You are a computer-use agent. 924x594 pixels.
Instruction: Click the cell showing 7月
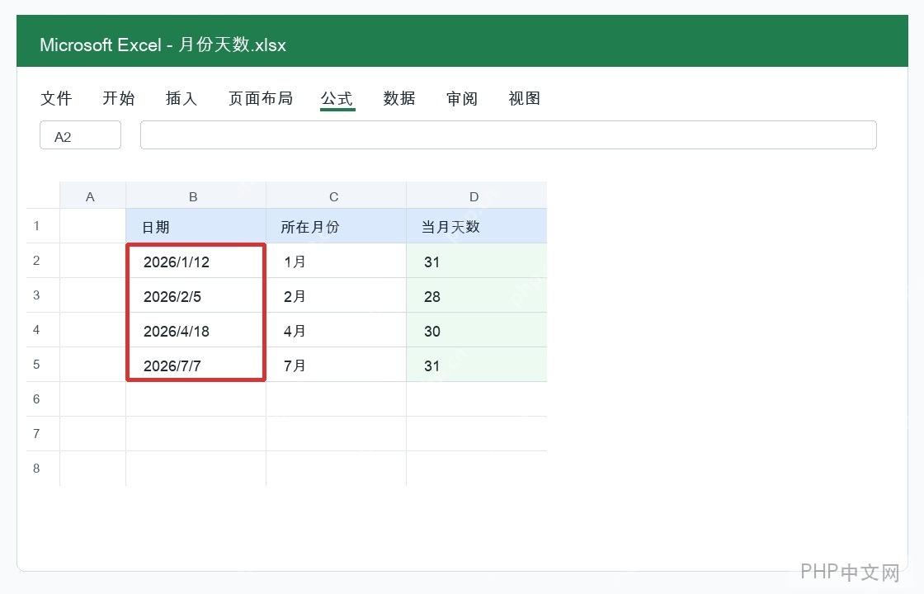coord(336,365)
